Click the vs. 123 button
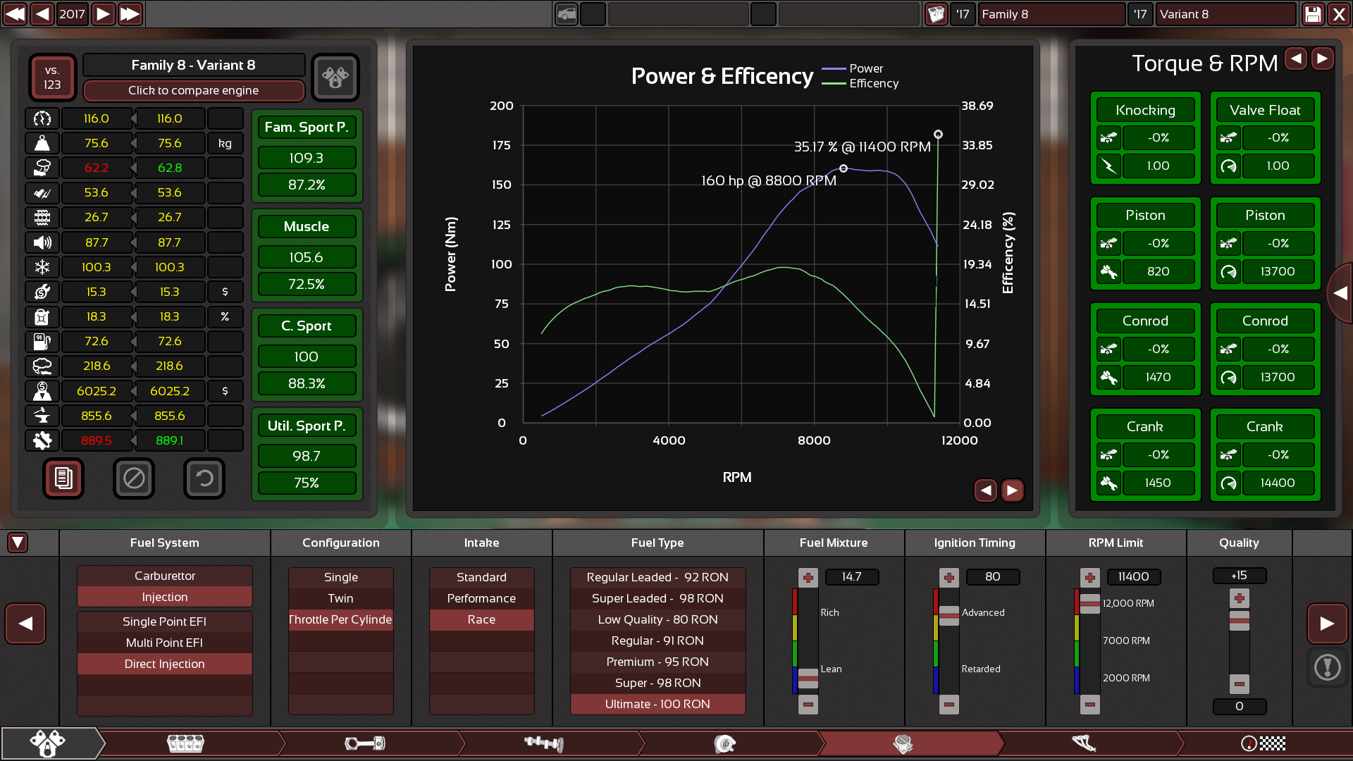This screenshot has width=1353, height=761. pos(52,77)
